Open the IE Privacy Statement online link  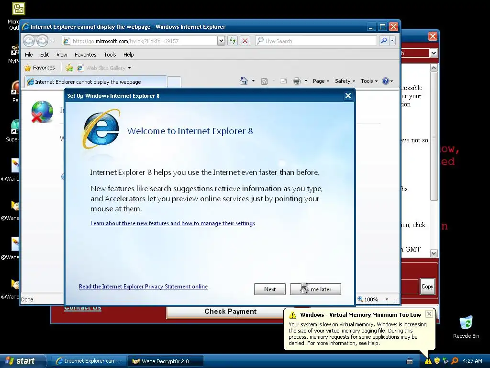pos(143,287)
